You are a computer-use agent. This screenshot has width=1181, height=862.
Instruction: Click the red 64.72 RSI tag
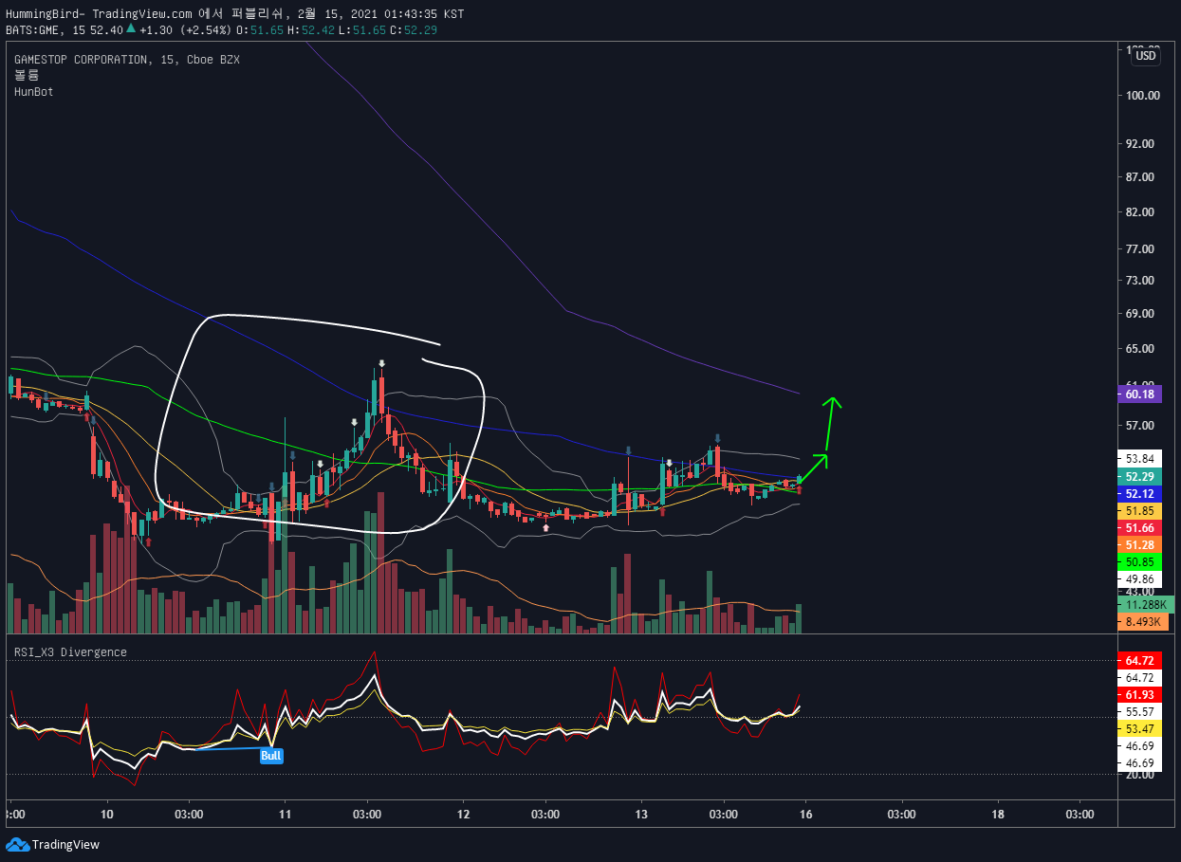coord(1140,660)
